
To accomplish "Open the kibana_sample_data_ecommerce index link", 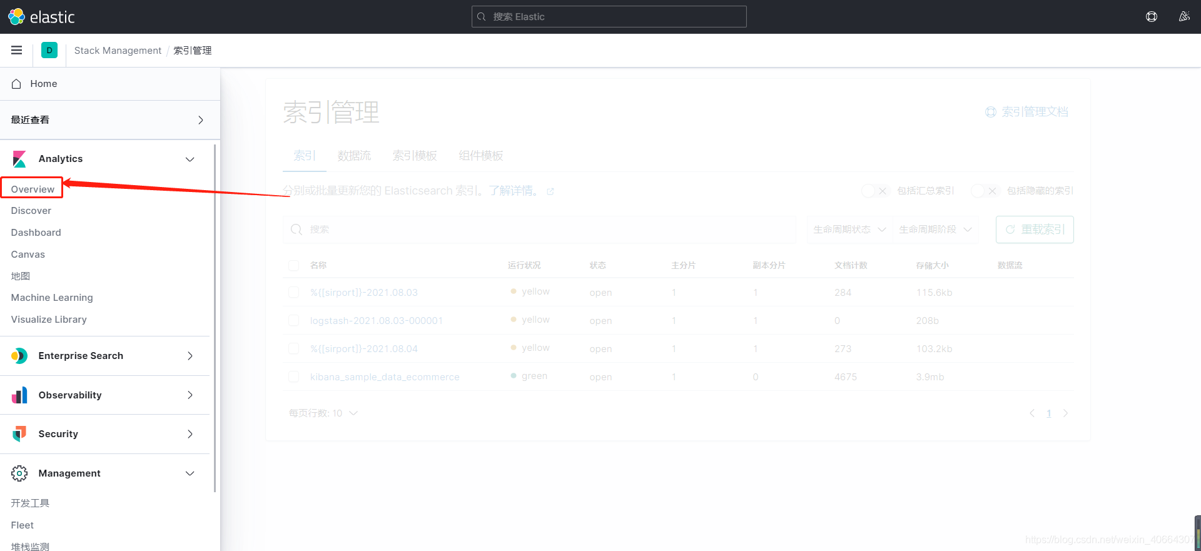I will [385, 377].
